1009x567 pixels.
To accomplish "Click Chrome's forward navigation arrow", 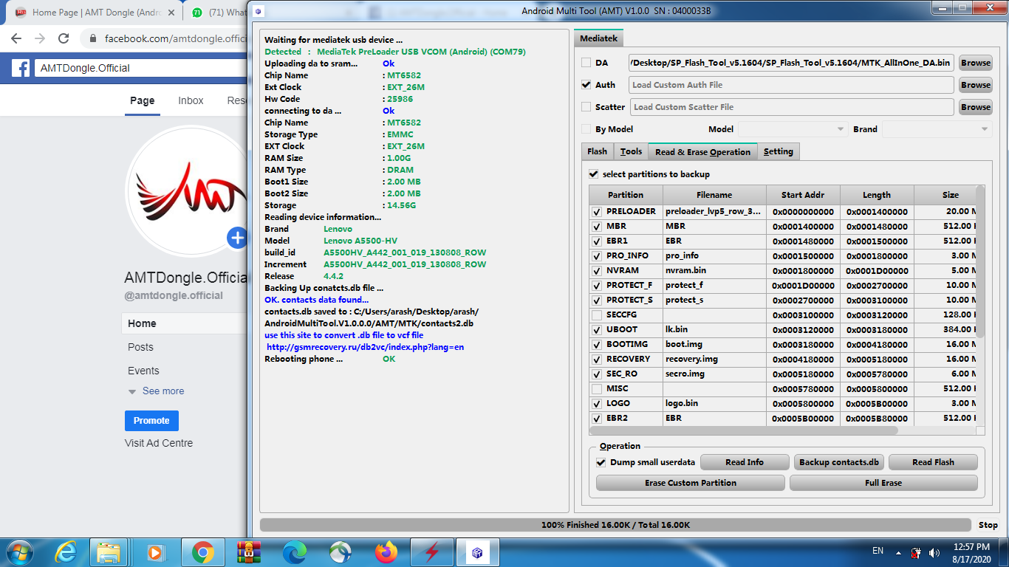I will [x=40, y=38].
